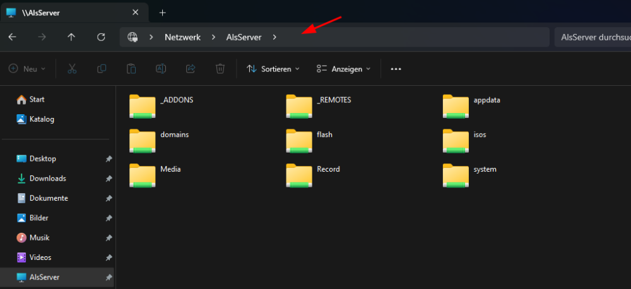Unpin Desktop using its pin icon
631x289 pixels.
(x=109, y=159)
